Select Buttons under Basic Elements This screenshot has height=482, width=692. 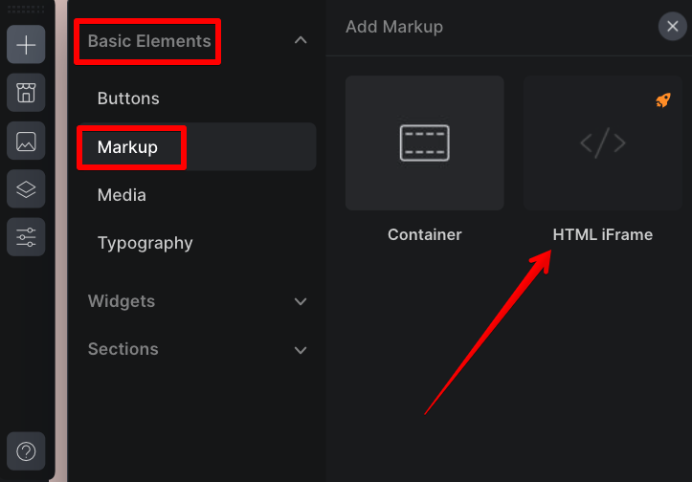pos(128,99)
